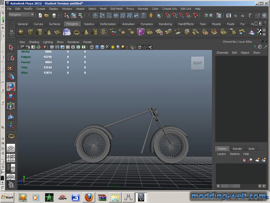Click the Save Scene disk icon
Viewport: 270px width, 203px height.
coord(54,16)
